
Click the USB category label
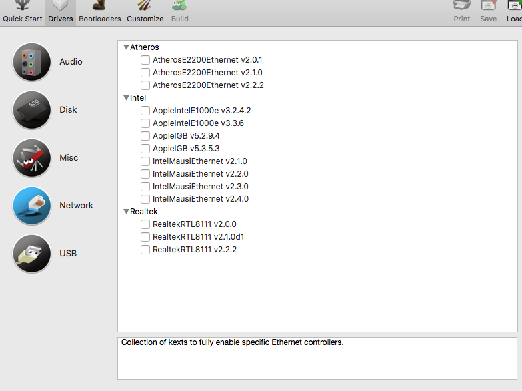(68, 253)
